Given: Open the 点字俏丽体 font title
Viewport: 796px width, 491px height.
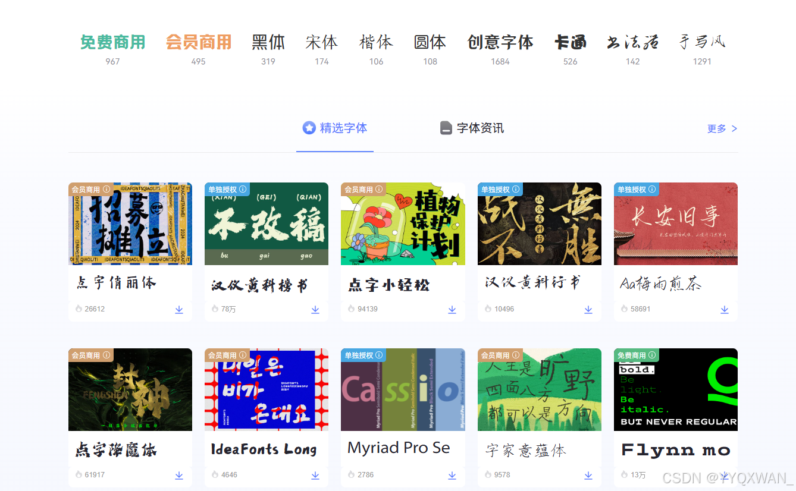Looking at the screenshot, I should [x=116, y=282].
